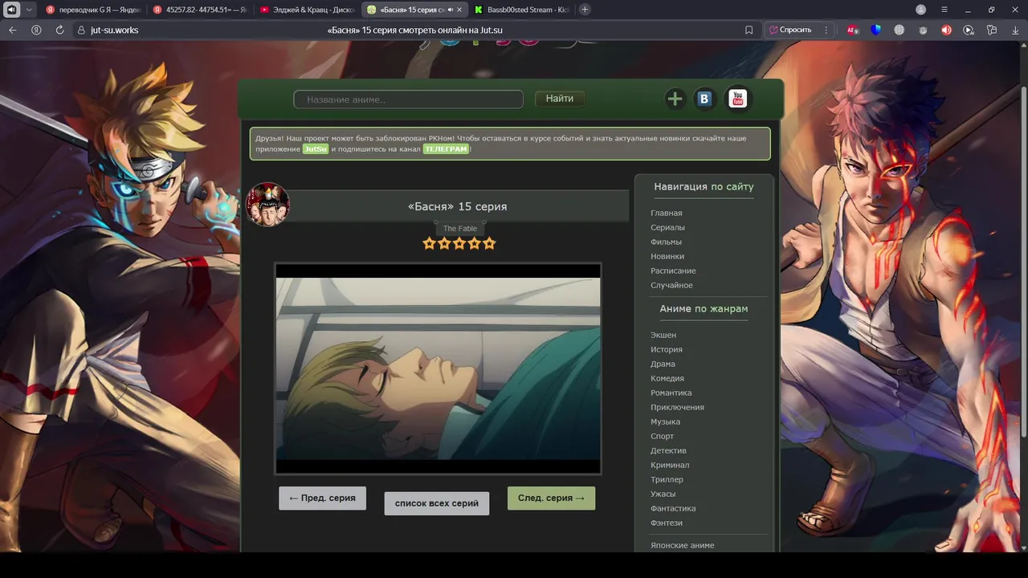Open the play-button video extension icon
Screen dimensions: 1028x578
(x=969, y=30)
